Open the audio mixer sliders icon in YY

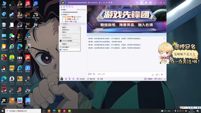(73, 79)
